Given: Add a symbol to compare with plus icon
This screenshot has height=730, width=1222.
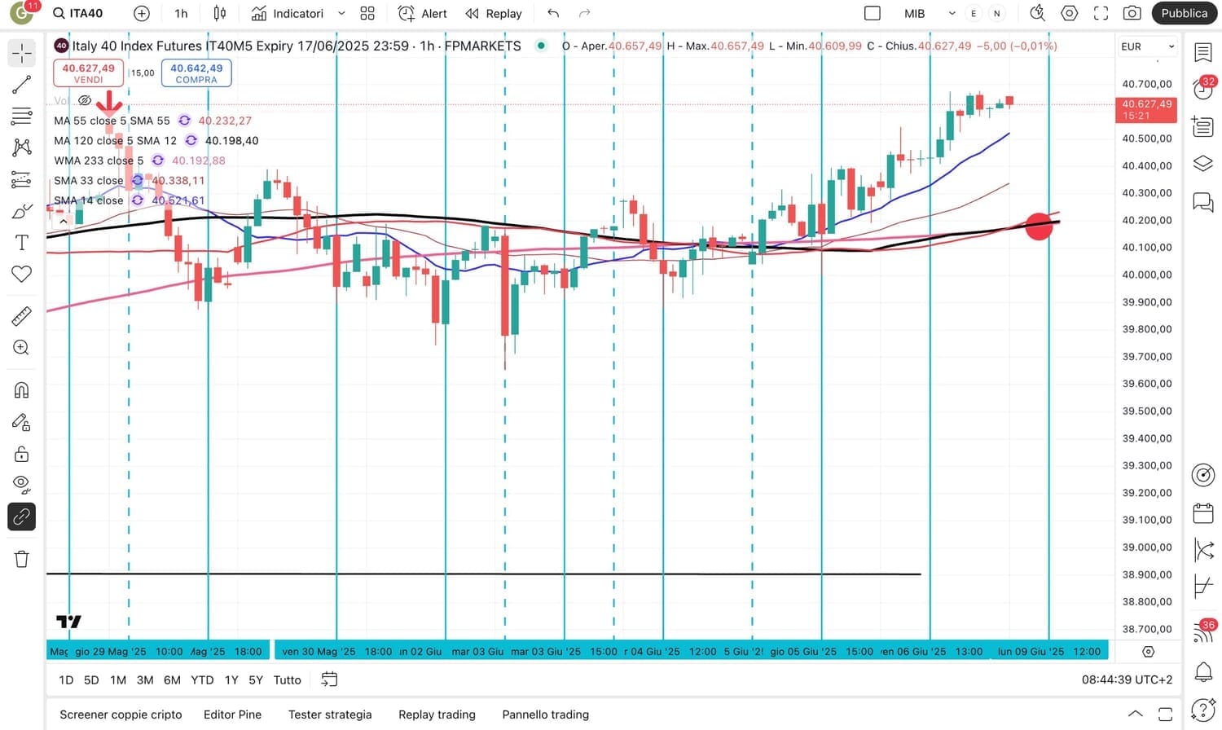Looking at the screenshot, I should (x=142, y=13).
